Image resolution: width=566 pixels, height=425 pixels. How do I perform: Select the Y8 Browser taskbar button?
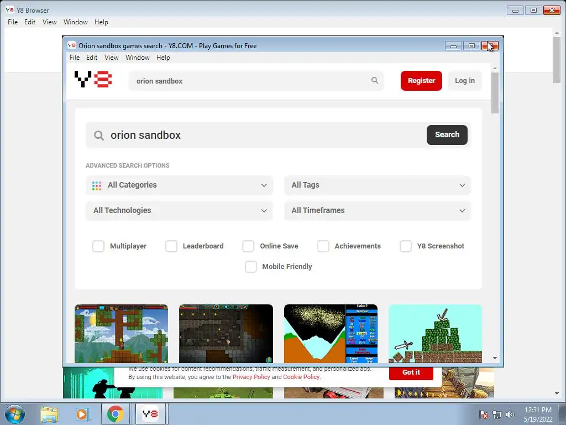(150, 414)
